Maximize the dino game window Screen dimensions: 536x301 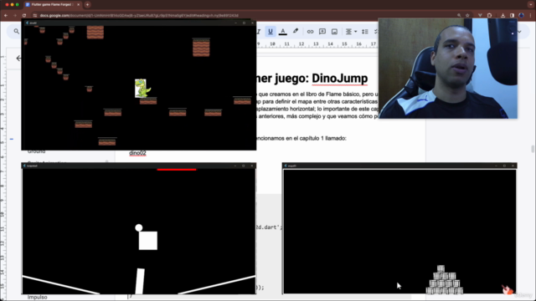244,23
